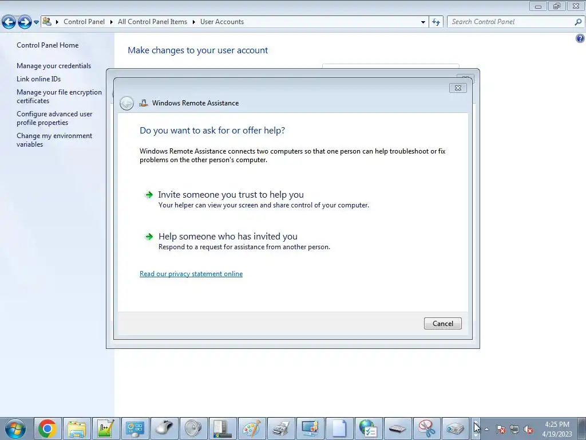
Task: Launch Paint from the taskbar palette icon
Action: (x=252, y=429)
